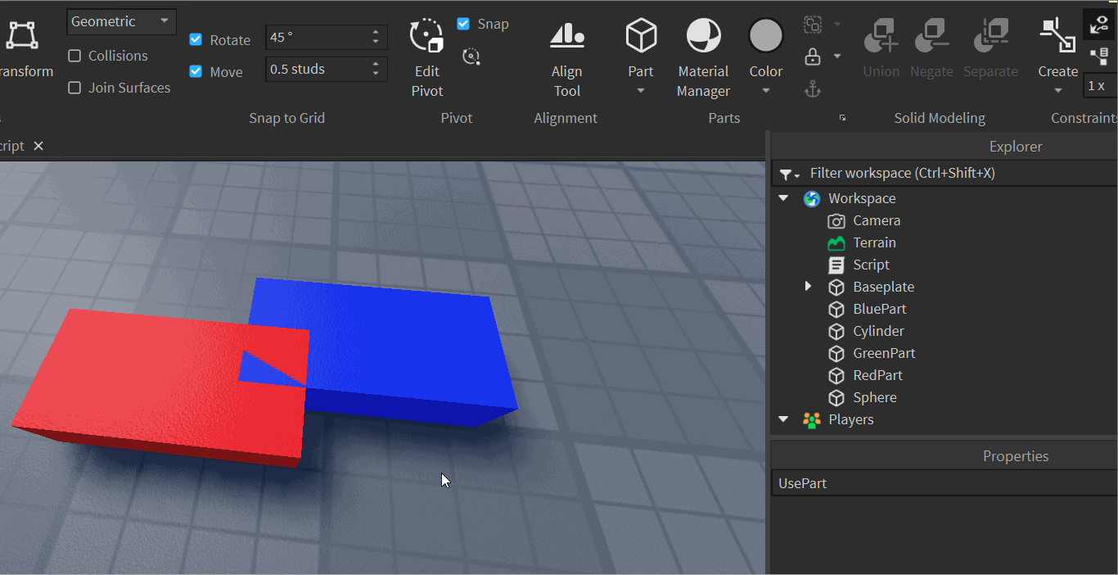Click the Group selection icon
Screen dimensions: 1118x575
point(812,25)
